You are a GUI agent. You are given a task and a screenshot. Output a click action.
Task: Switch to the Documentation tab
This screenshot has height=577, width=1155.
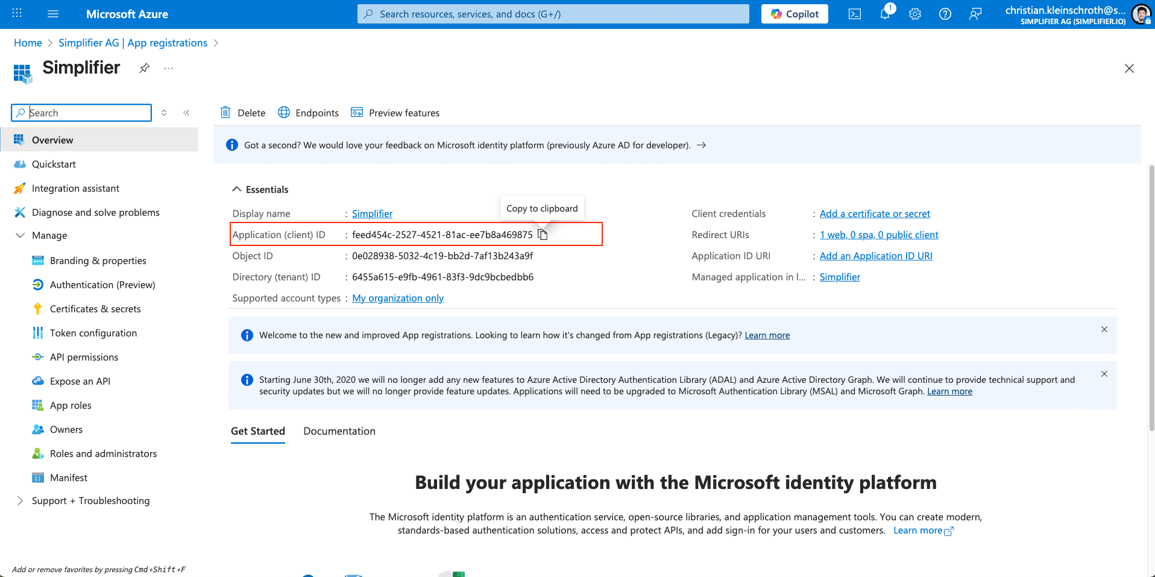pyautogui.click(x=339, y=431)
